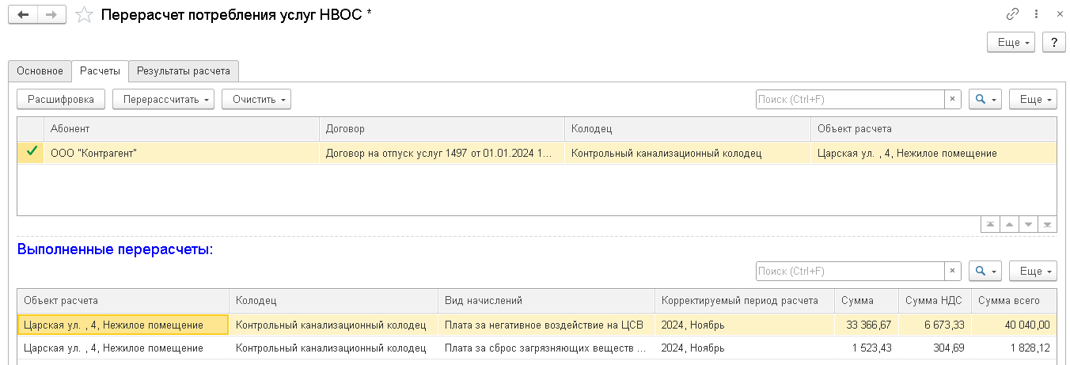The width and height of the screenshot is (1070, 365).
Task: Move row to top in subscriber table
Action: (x=990, y=225)
